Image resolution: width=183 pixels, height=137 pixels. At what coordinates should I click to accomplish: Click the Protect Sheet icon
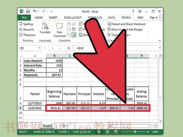(81, 24)
